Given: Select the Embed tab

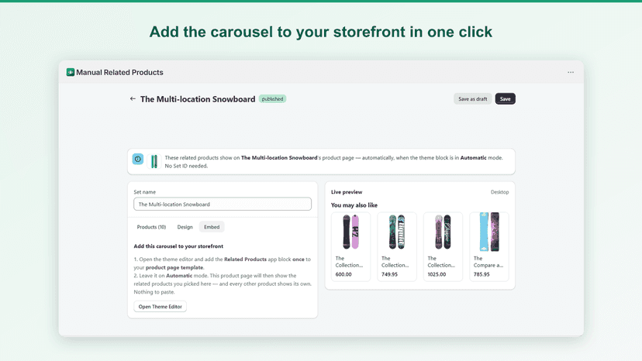Looking at the screenshot, I should coord(212,227).
